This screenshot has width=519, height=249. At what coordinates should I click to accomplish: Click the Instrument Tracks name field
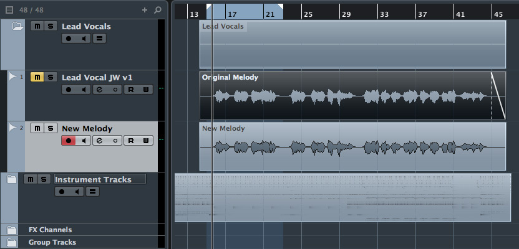[100, 179]
